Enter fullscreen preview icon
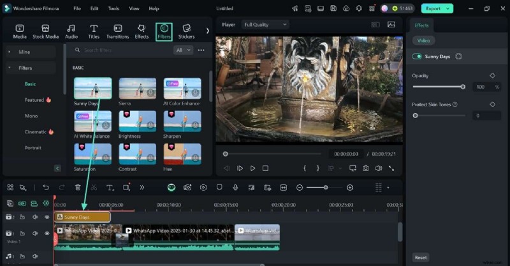The image size is (510, 266). pyautogui.click(x=391, y=168)
